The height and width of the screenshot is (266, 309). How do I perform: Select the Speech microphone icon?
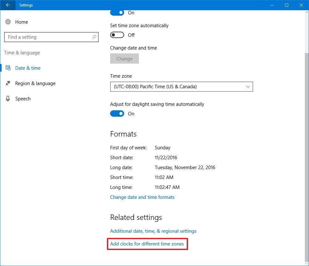pyautogui.click(x=8, y=98)
